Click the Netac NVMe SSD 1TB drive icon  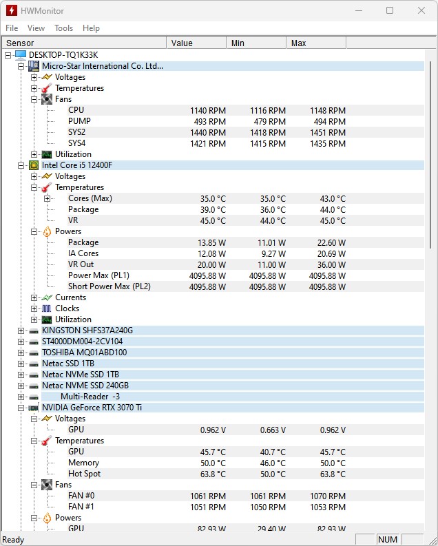pyautogui.click(x=34, y=375)
